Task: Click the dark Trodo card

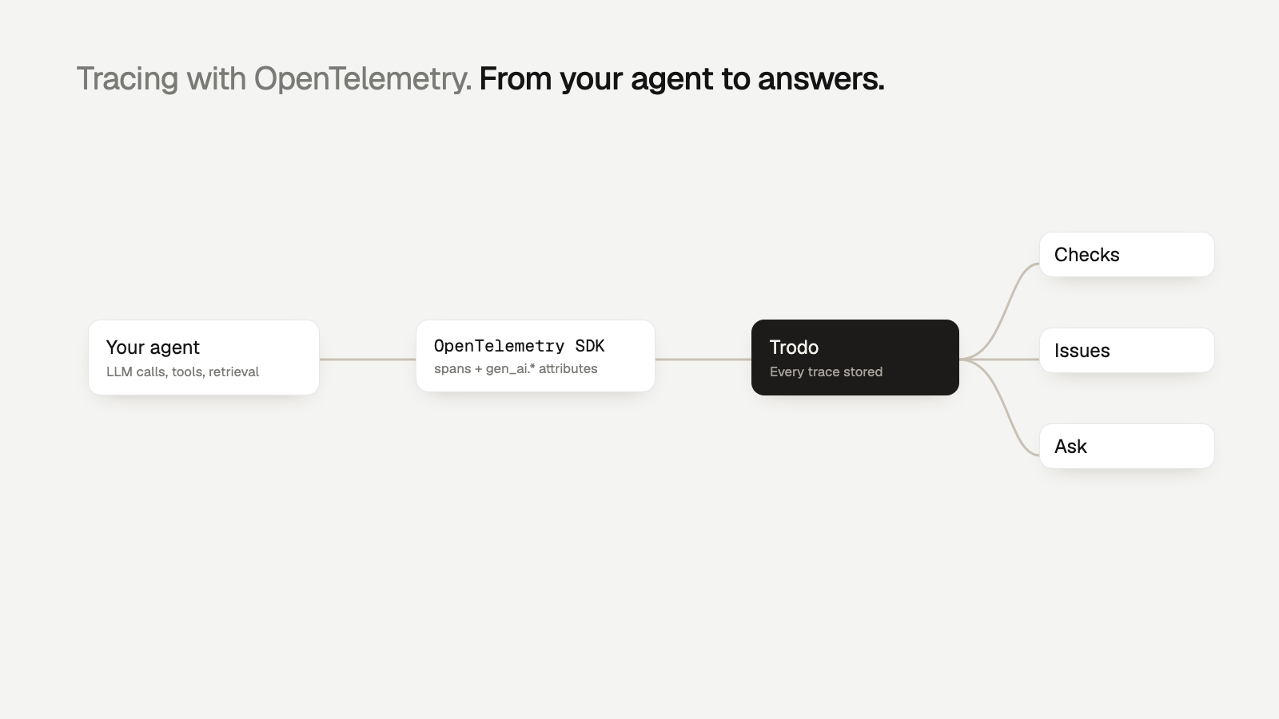Action: pyautogui.click(x=855, y=357)
